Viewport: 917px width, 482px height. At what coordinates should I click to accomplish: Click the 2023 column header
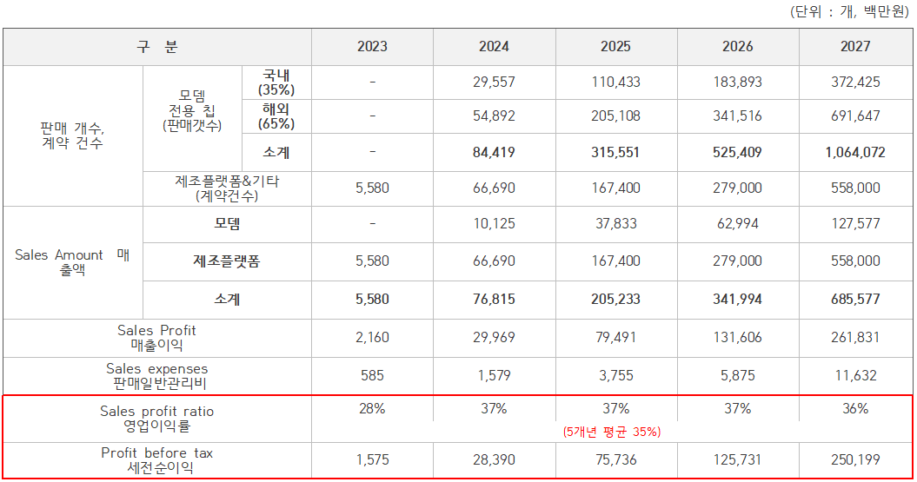pos(372,47)
